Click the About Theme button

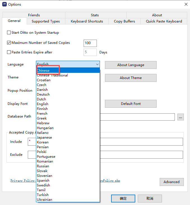(x=131, y=78)
